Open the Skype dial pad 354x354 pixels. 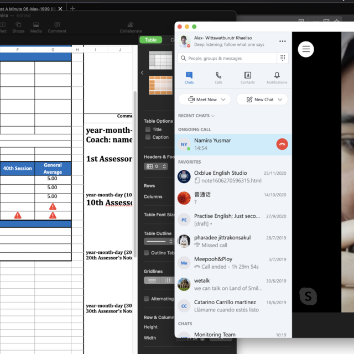pyautogui.click(x=283, y=58)
